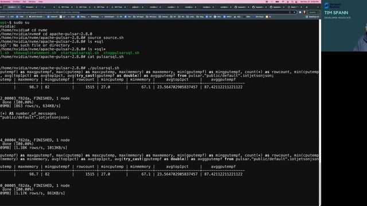Click the '[1.17K rows/s, 861KB/s]' stats text
367x206 pixels.
pyautogui.click(x=40, y=193)
